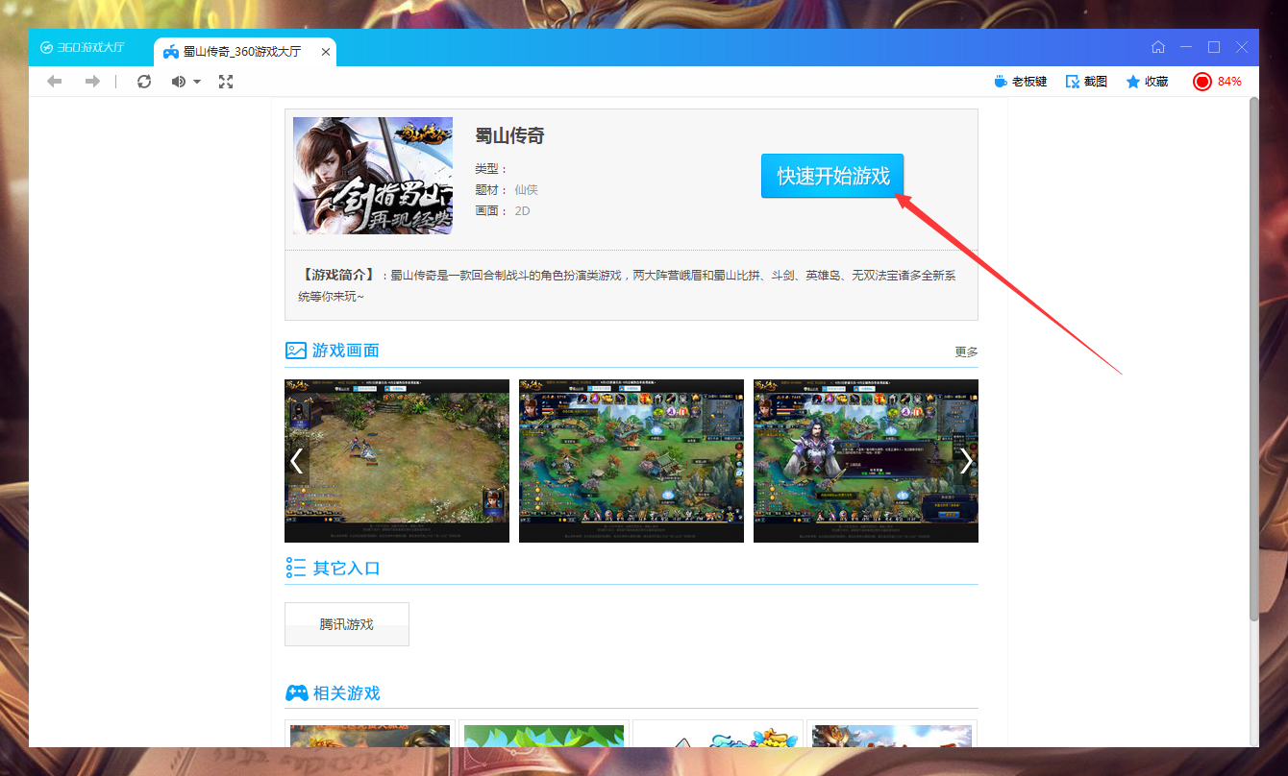Click the 腾讯游戏 entry button
The image size is (1288, 776).
[x=347, y=624]
